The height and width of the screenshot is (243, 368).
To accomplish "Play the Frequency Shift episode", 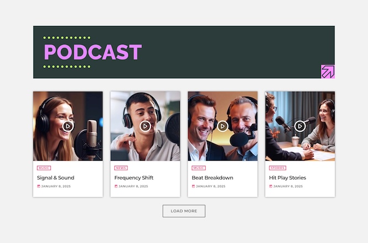I will [145, 126].
